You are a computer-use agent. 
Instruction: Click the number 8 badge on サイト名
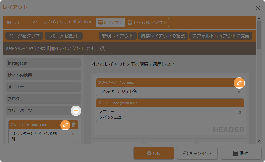tap(239, 92)
